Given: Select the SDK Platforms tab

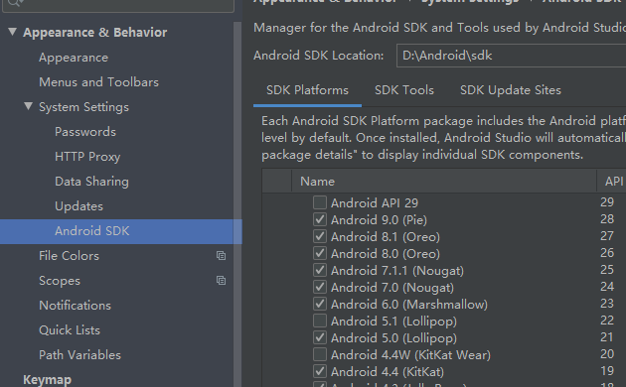Looking at the screenshot, I should [x=307, y=90].
